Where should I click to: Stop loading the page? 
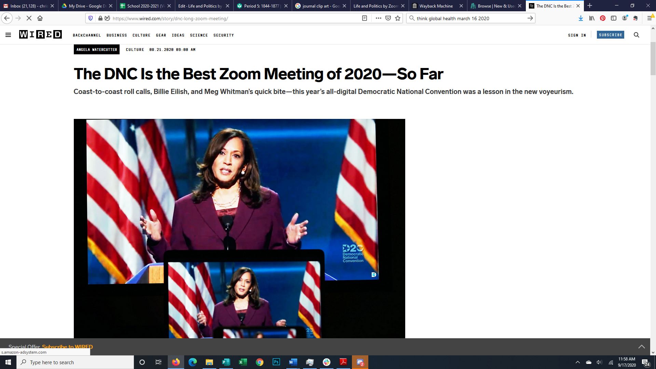29,18
